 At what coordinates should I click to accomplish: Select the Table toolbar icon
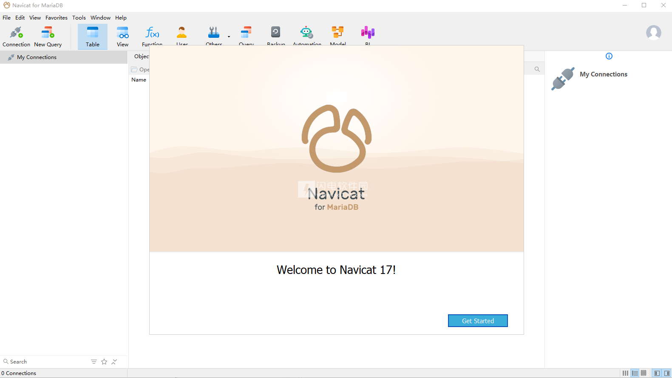92,37
